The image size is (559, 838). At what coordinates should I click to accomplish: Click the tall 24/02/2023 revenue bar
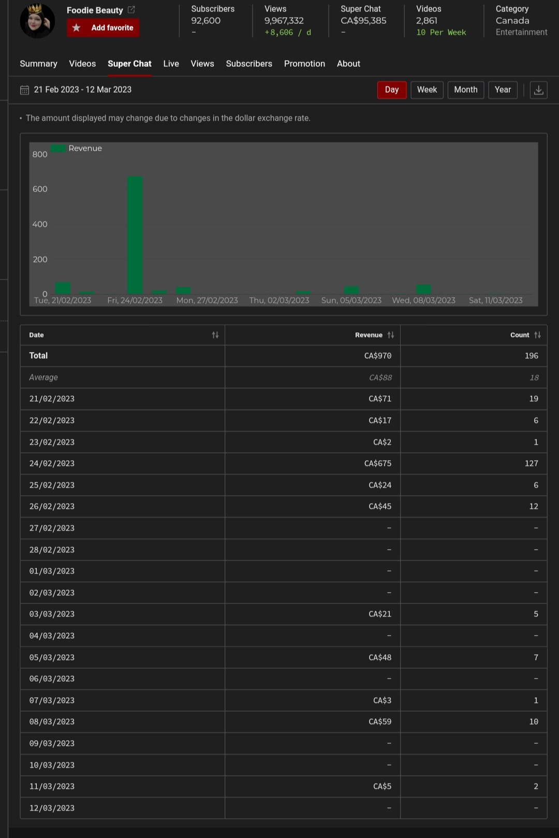135,236
